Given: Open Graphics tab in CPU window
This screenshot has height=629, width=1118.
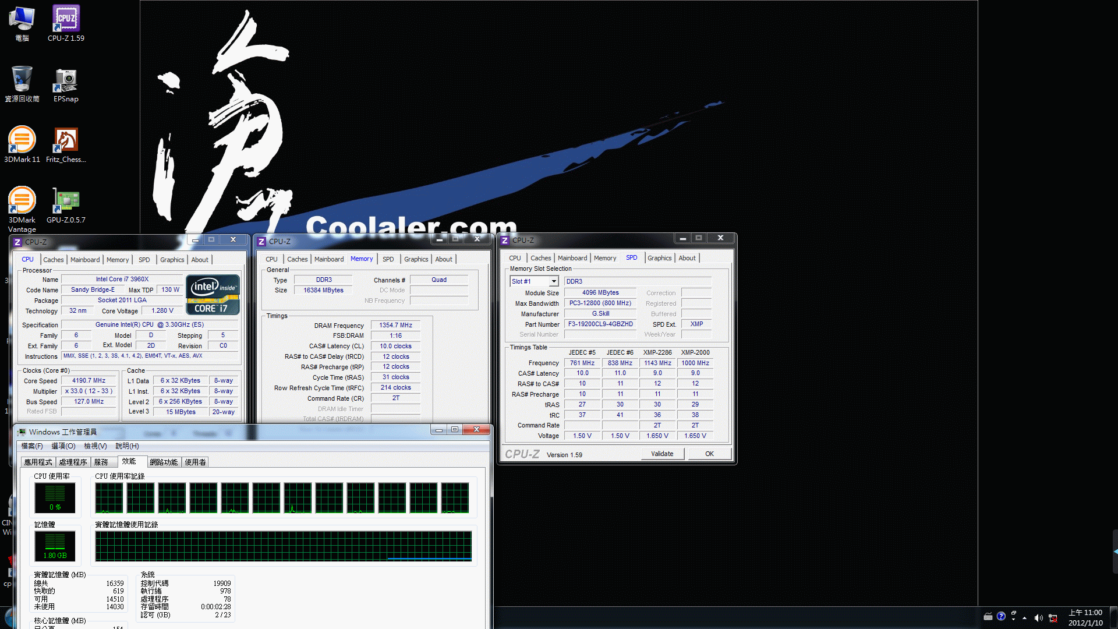Looking at the screenshot, I should click(172, 260).
